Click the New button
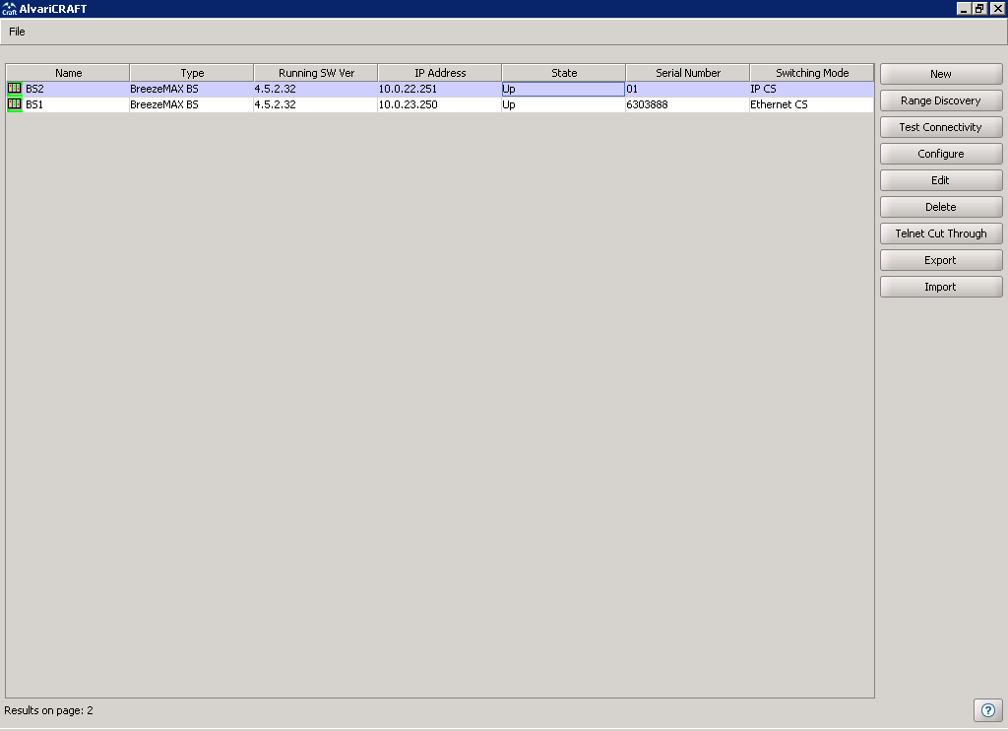Image resolution: width=1008 pixels, height=731 pixels. pyautogui.click(x=941, y=74)
